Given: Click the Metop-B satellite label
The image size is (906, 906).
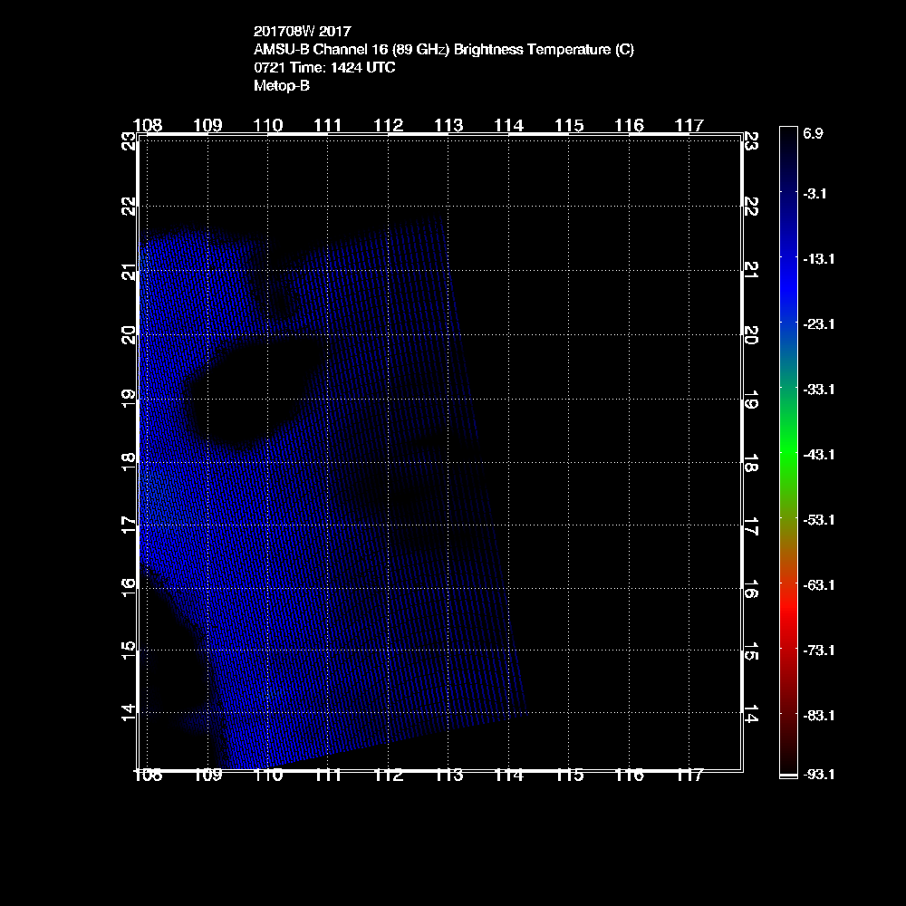Looking at the screenshot, I should (282, 86).
